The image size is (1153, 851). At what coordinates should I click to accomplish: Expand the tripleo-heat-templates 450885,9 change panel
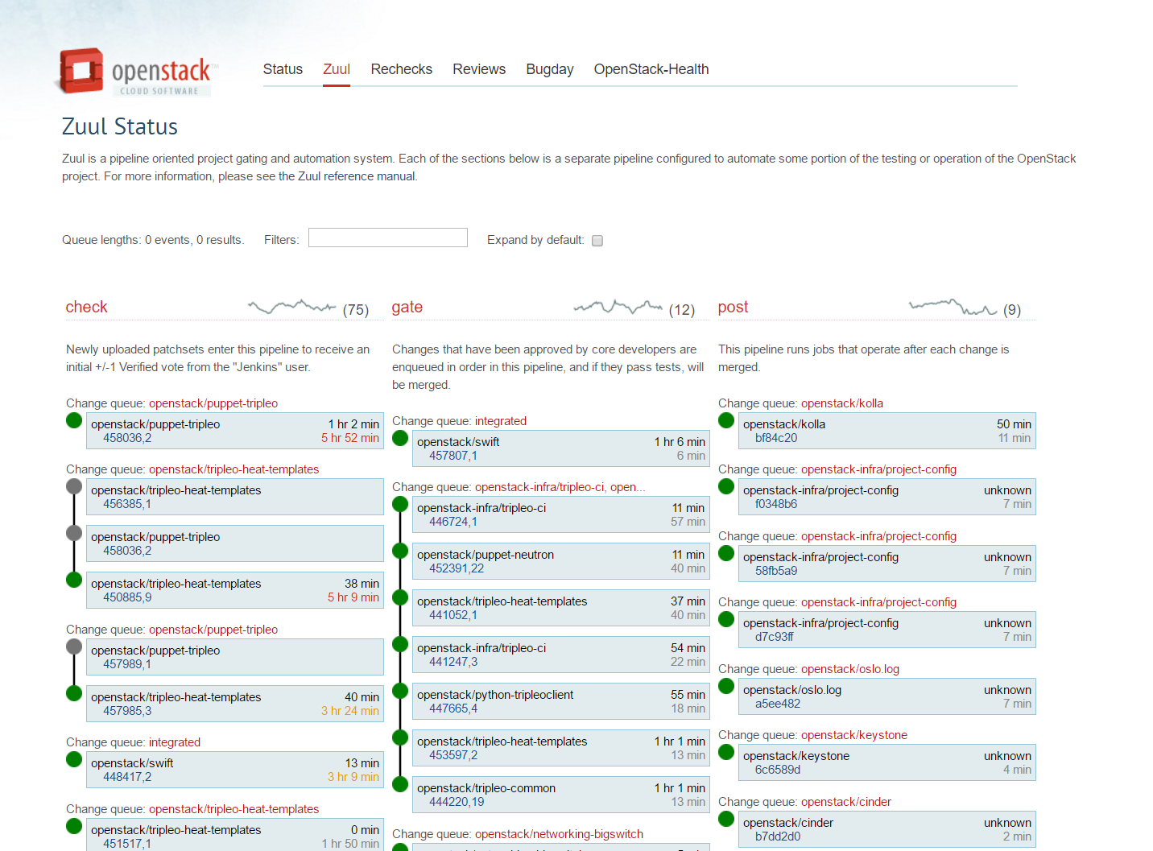point(235,590)
